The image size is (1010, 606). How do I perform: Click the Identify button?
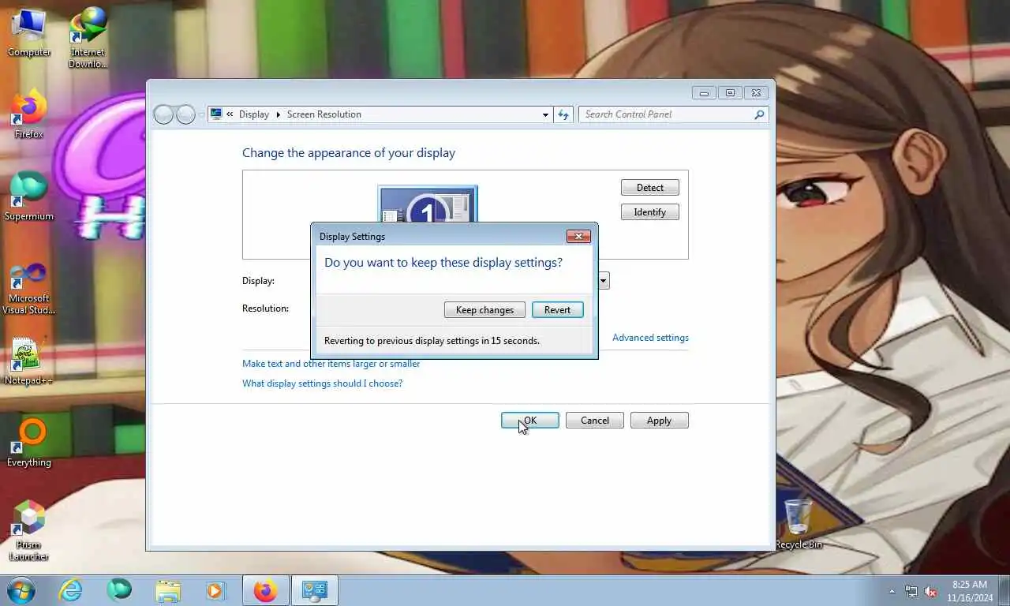pyautogui.click(x=650, y=212)
